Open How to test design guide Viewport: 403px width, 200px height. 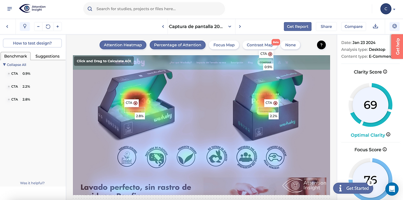coord(32,43)
